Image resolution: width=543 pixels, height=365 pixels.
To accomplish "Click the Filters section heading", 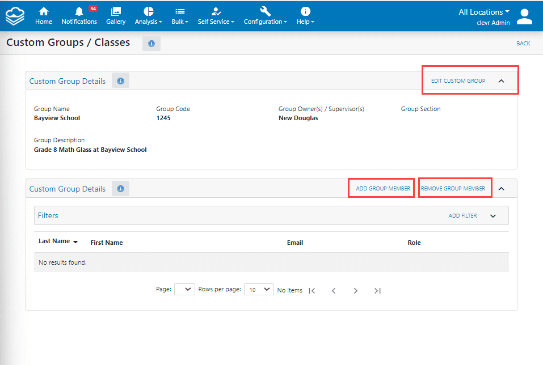I will point(48,215).
